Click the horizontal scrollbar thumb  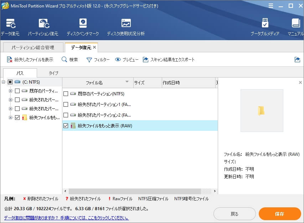pos(135,191)
